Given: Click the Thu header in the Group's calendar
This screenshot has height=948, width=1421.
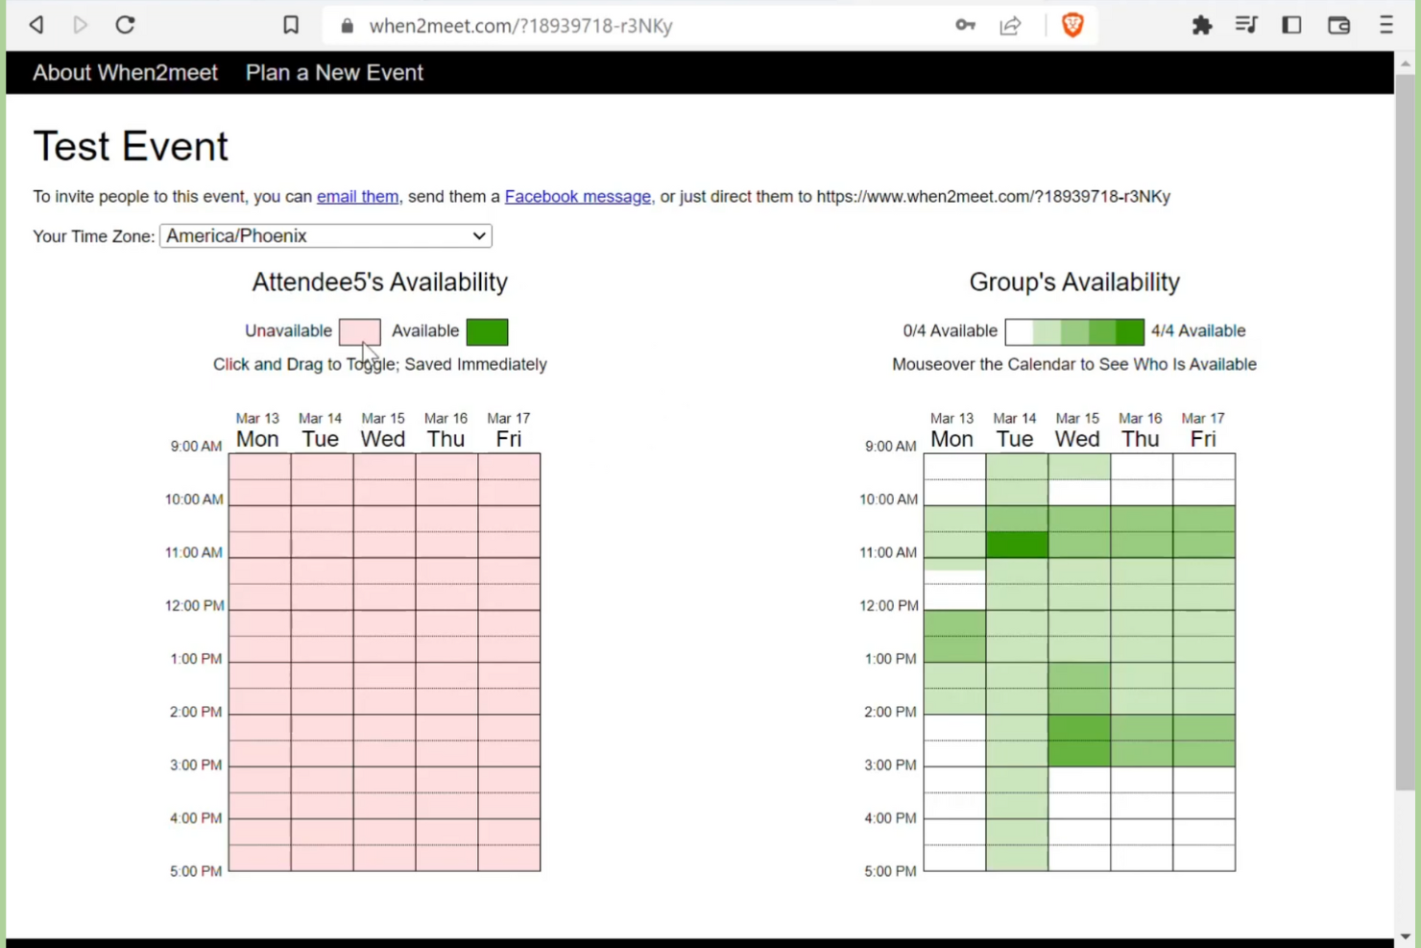Looking at the screenshot, I should pyautogui.click(x=1140, y=439).
